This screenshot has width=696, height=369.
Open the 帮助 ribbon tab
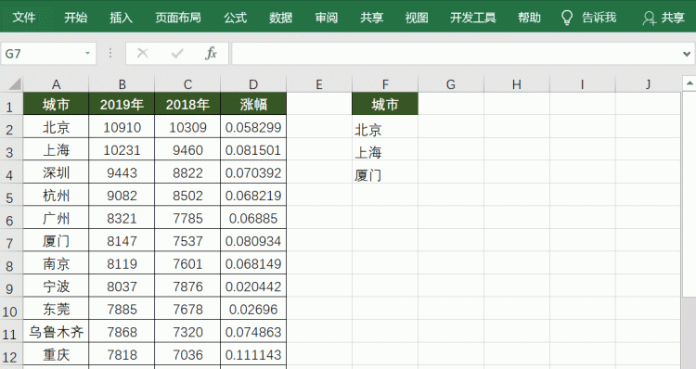529,18
